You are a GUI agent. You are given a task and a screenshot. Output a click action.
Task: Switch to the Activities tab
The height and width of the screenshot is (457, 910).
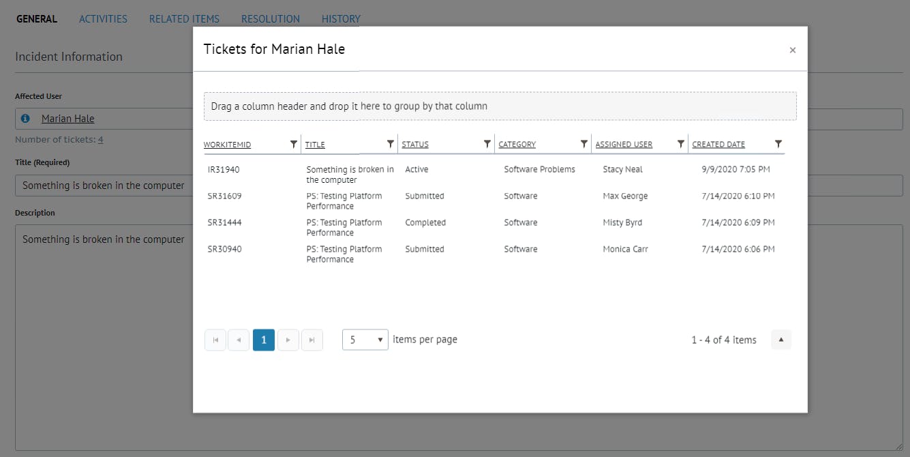click(103, 19)
